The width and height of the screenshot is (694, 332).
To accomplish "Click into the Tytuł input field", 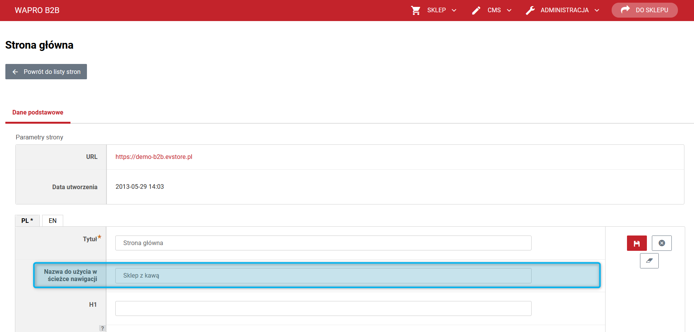I will [x=323, y=243].
